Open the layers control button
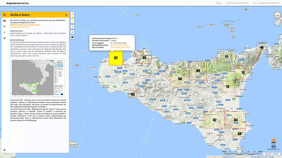The image size is (282, 158). [x=277, y=15]
